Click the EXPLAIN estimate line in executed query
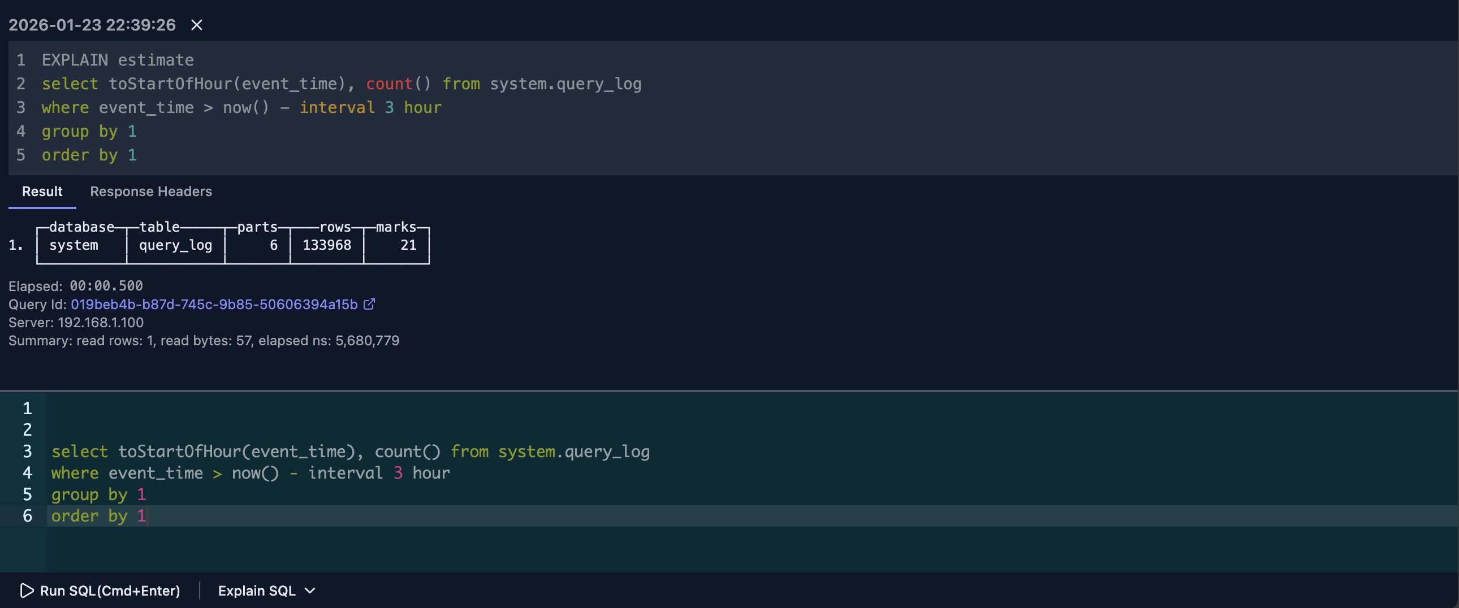This screenshot has height=608, width=1459. 118,60
